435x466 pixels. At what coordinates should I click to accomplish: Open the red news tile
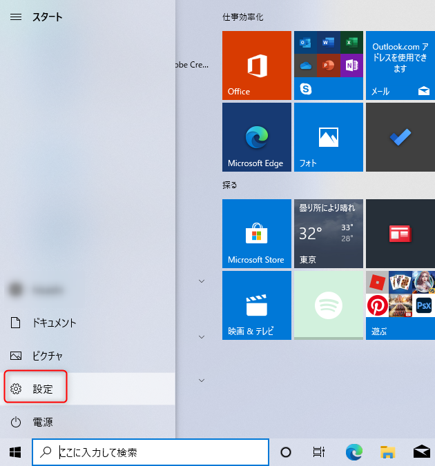tap(400, 234)
